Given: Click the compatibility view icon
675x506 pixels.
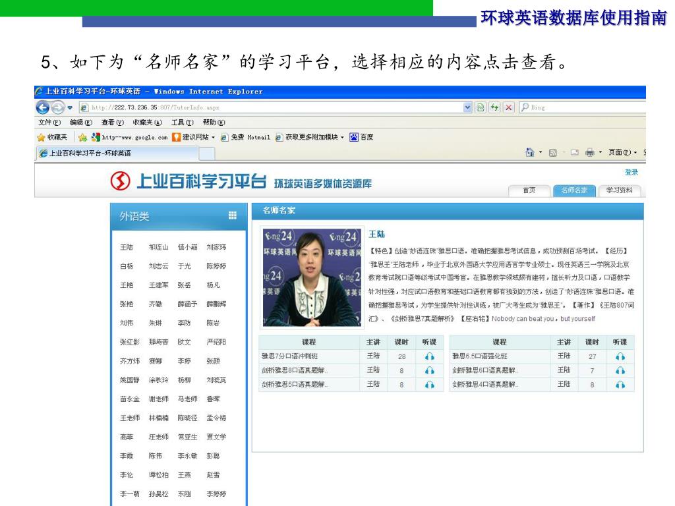Looking at the screenshot, I should [481, 107].
